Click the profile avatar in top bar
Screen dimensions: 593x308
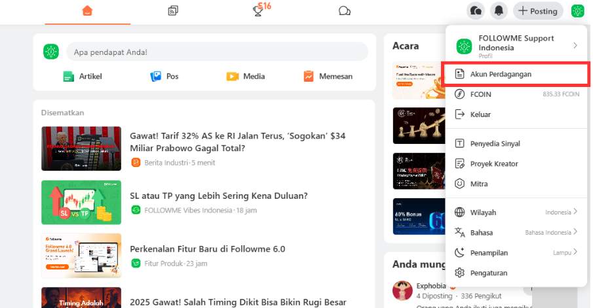pyautogui.click(x=577, y=11)
